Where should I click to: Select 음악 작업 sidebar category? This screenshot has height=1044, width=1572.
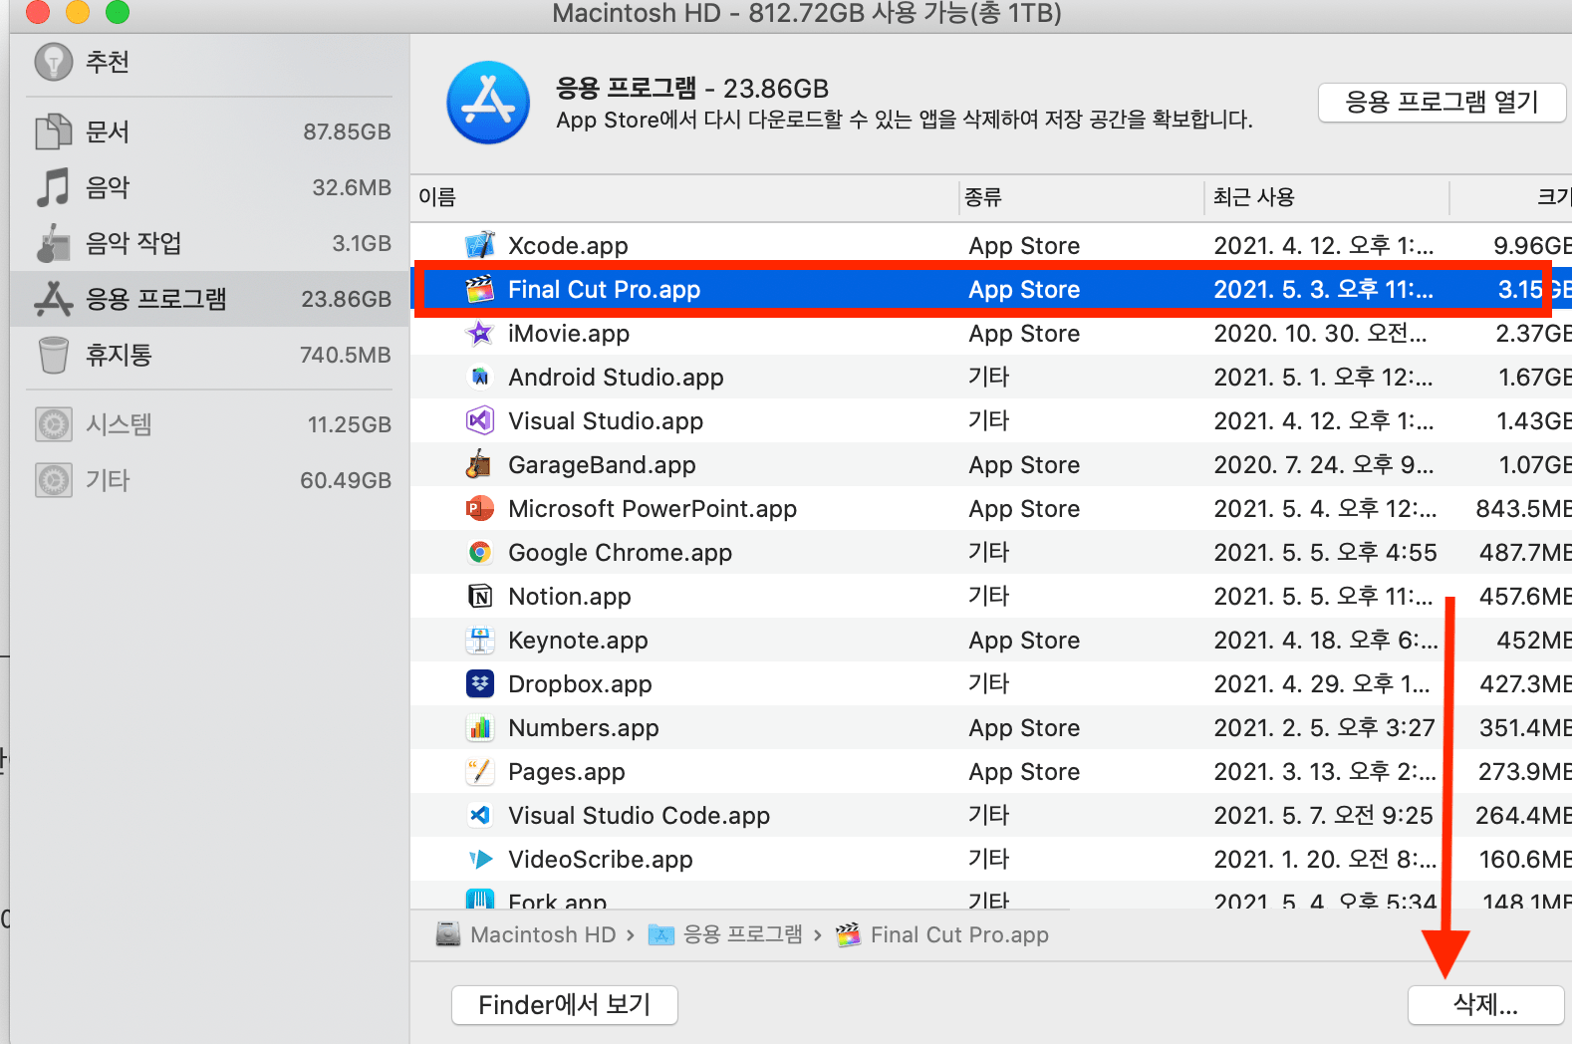[209, 243]
